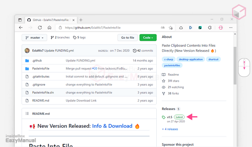Open the translate page icon
Viewport: 252px width, 147px height.
tap(163, 27)
